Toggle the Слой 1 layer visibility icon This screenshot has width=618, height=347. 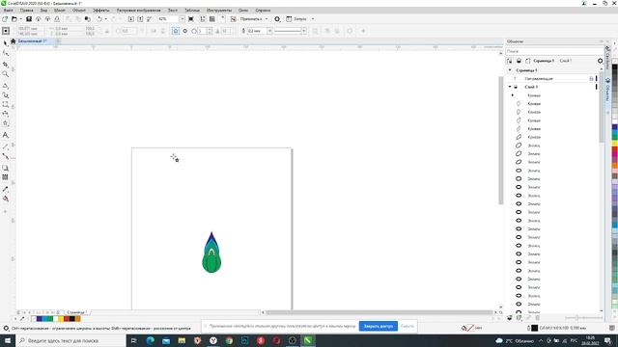(x=516, y=87)
